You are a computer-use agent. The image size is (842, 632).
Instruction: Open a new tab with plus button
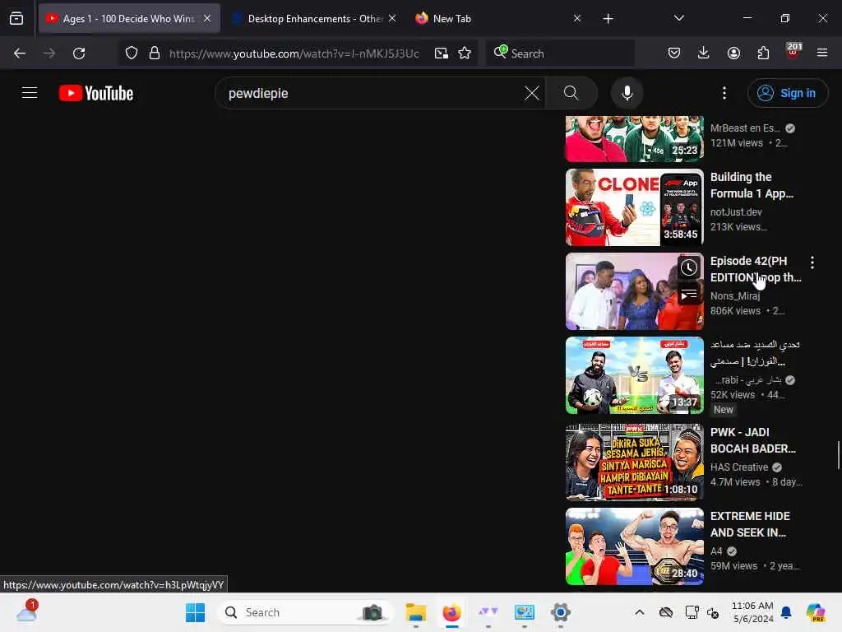pos(608,19)
